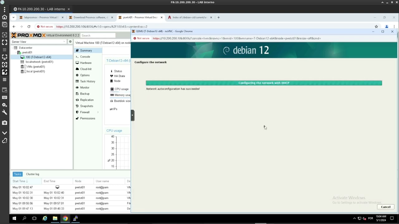Click the down chevron in the remote sidebar
Viewport: 399px width, 224px height.
(x=4, y=133)
